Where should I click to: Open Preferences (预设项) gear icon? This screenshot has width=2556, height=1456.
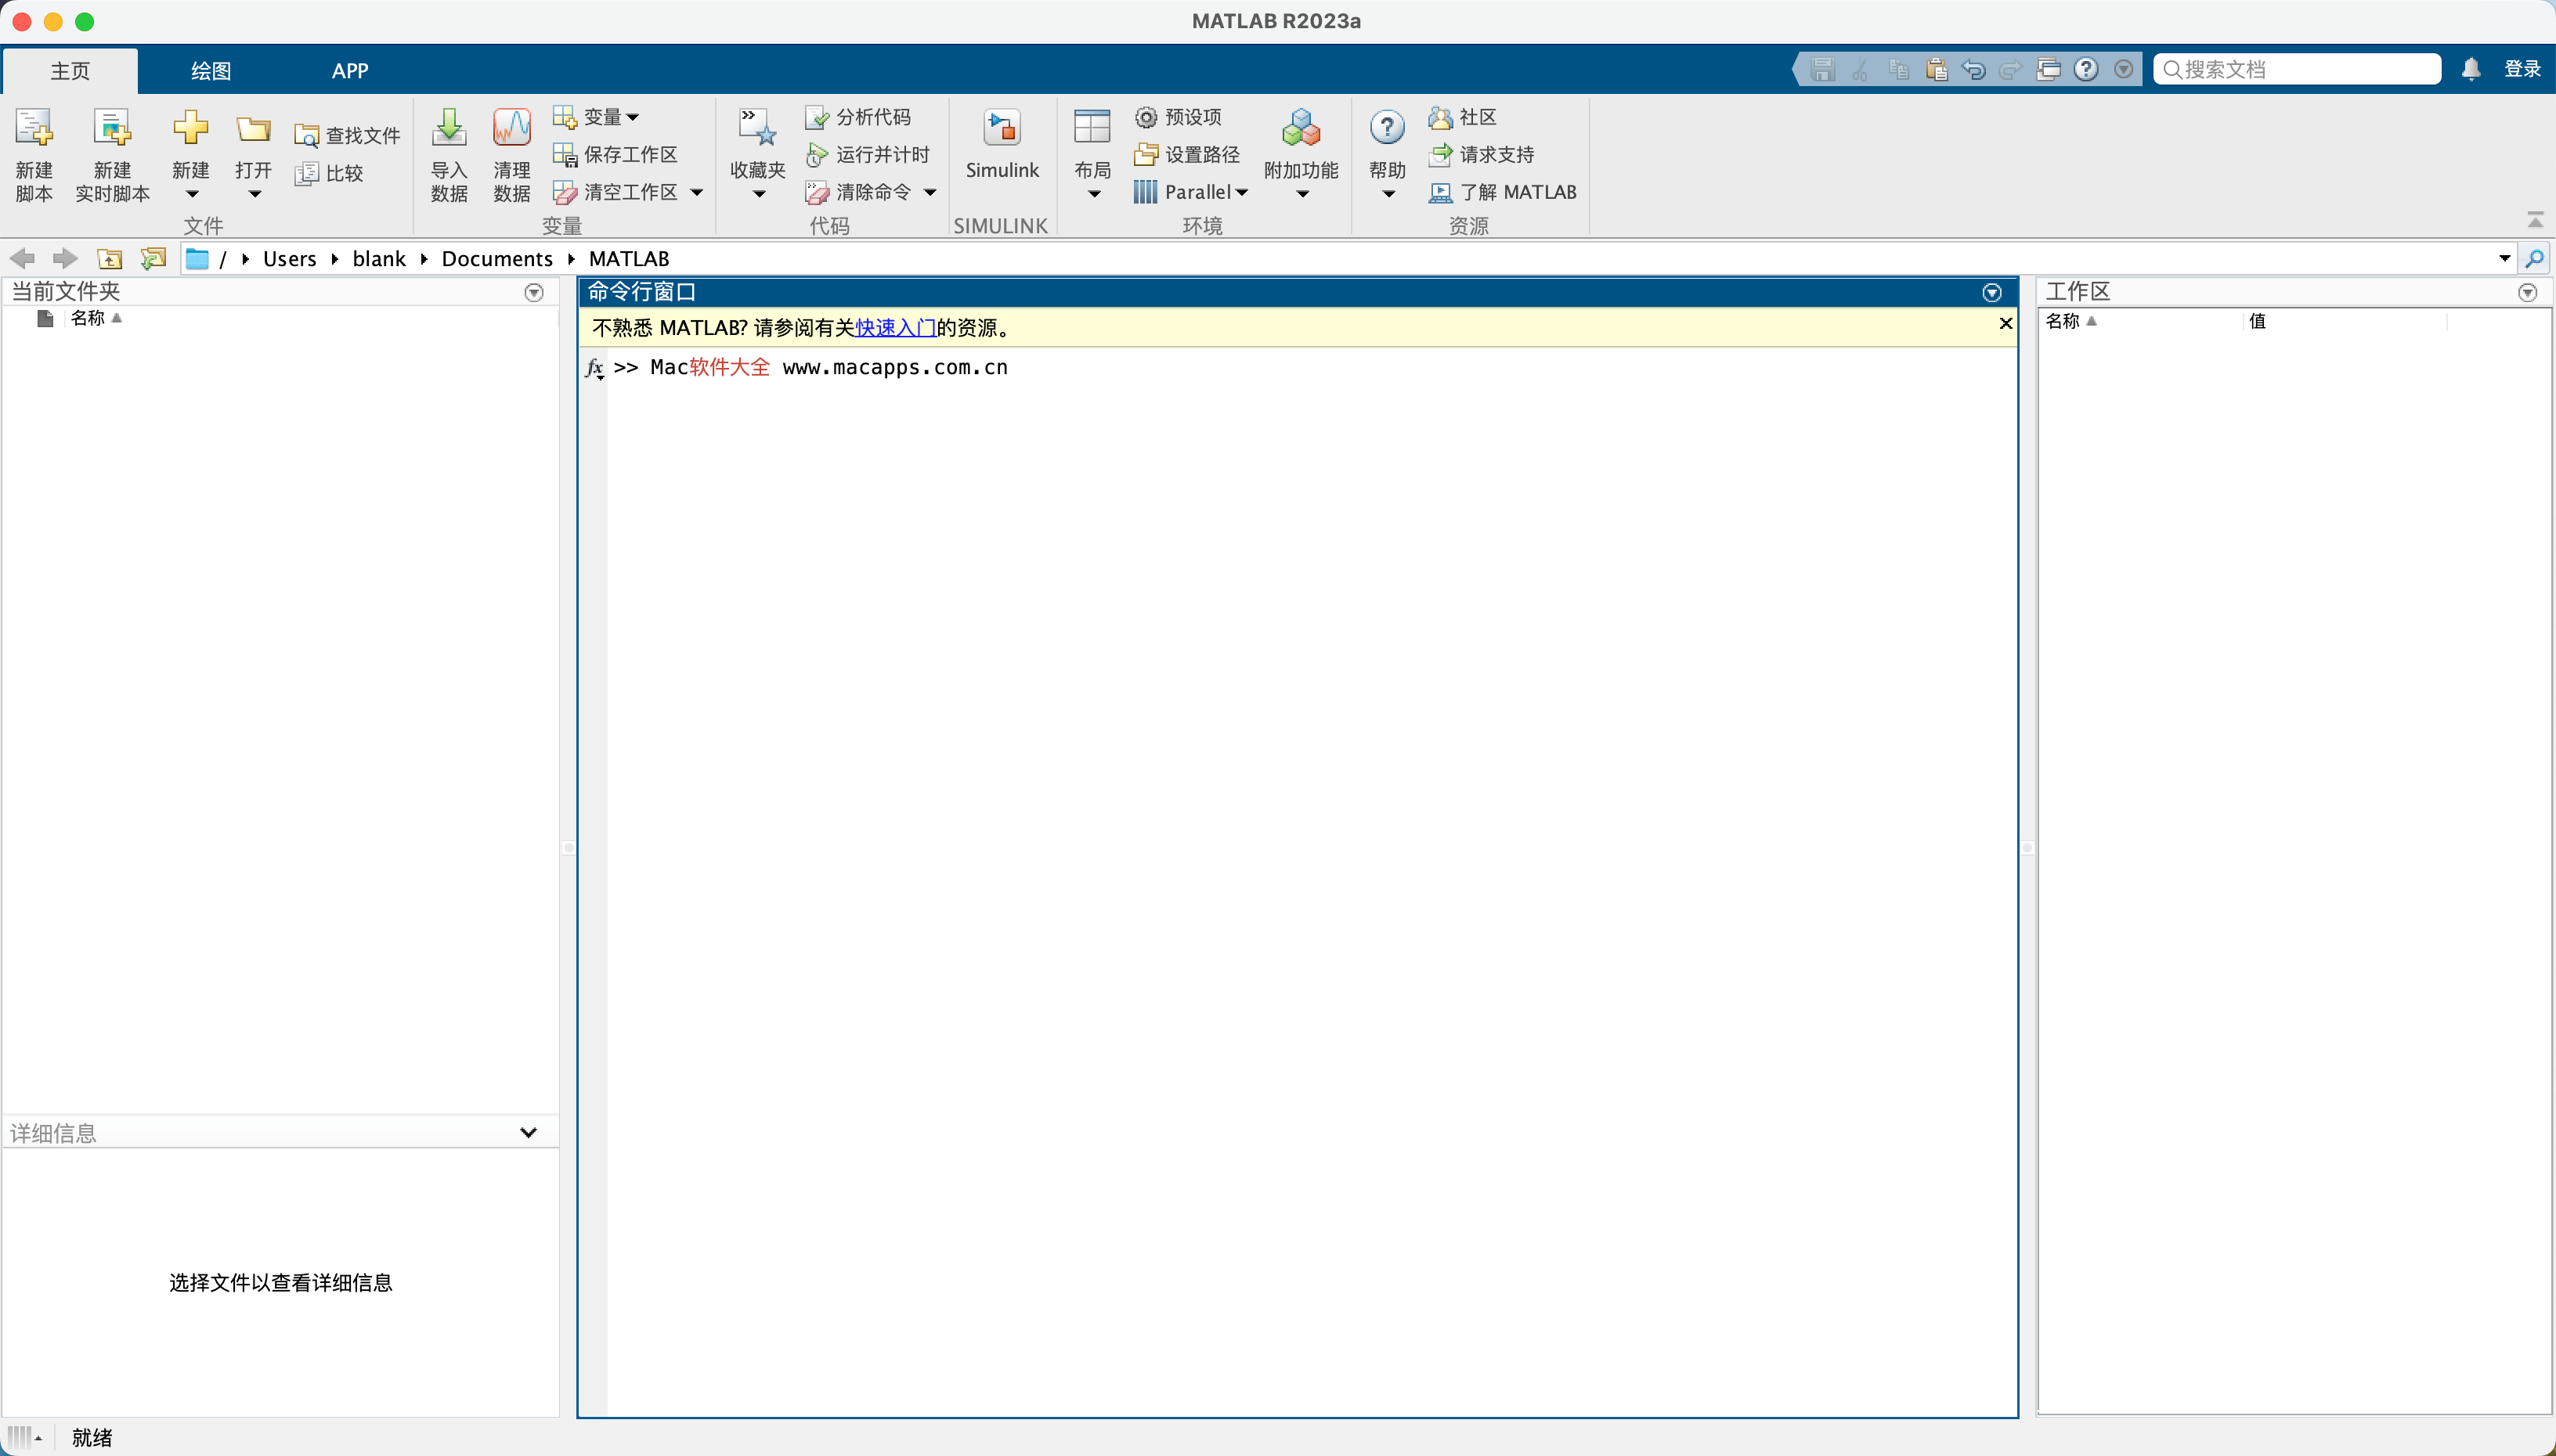tap(1146, 117)
